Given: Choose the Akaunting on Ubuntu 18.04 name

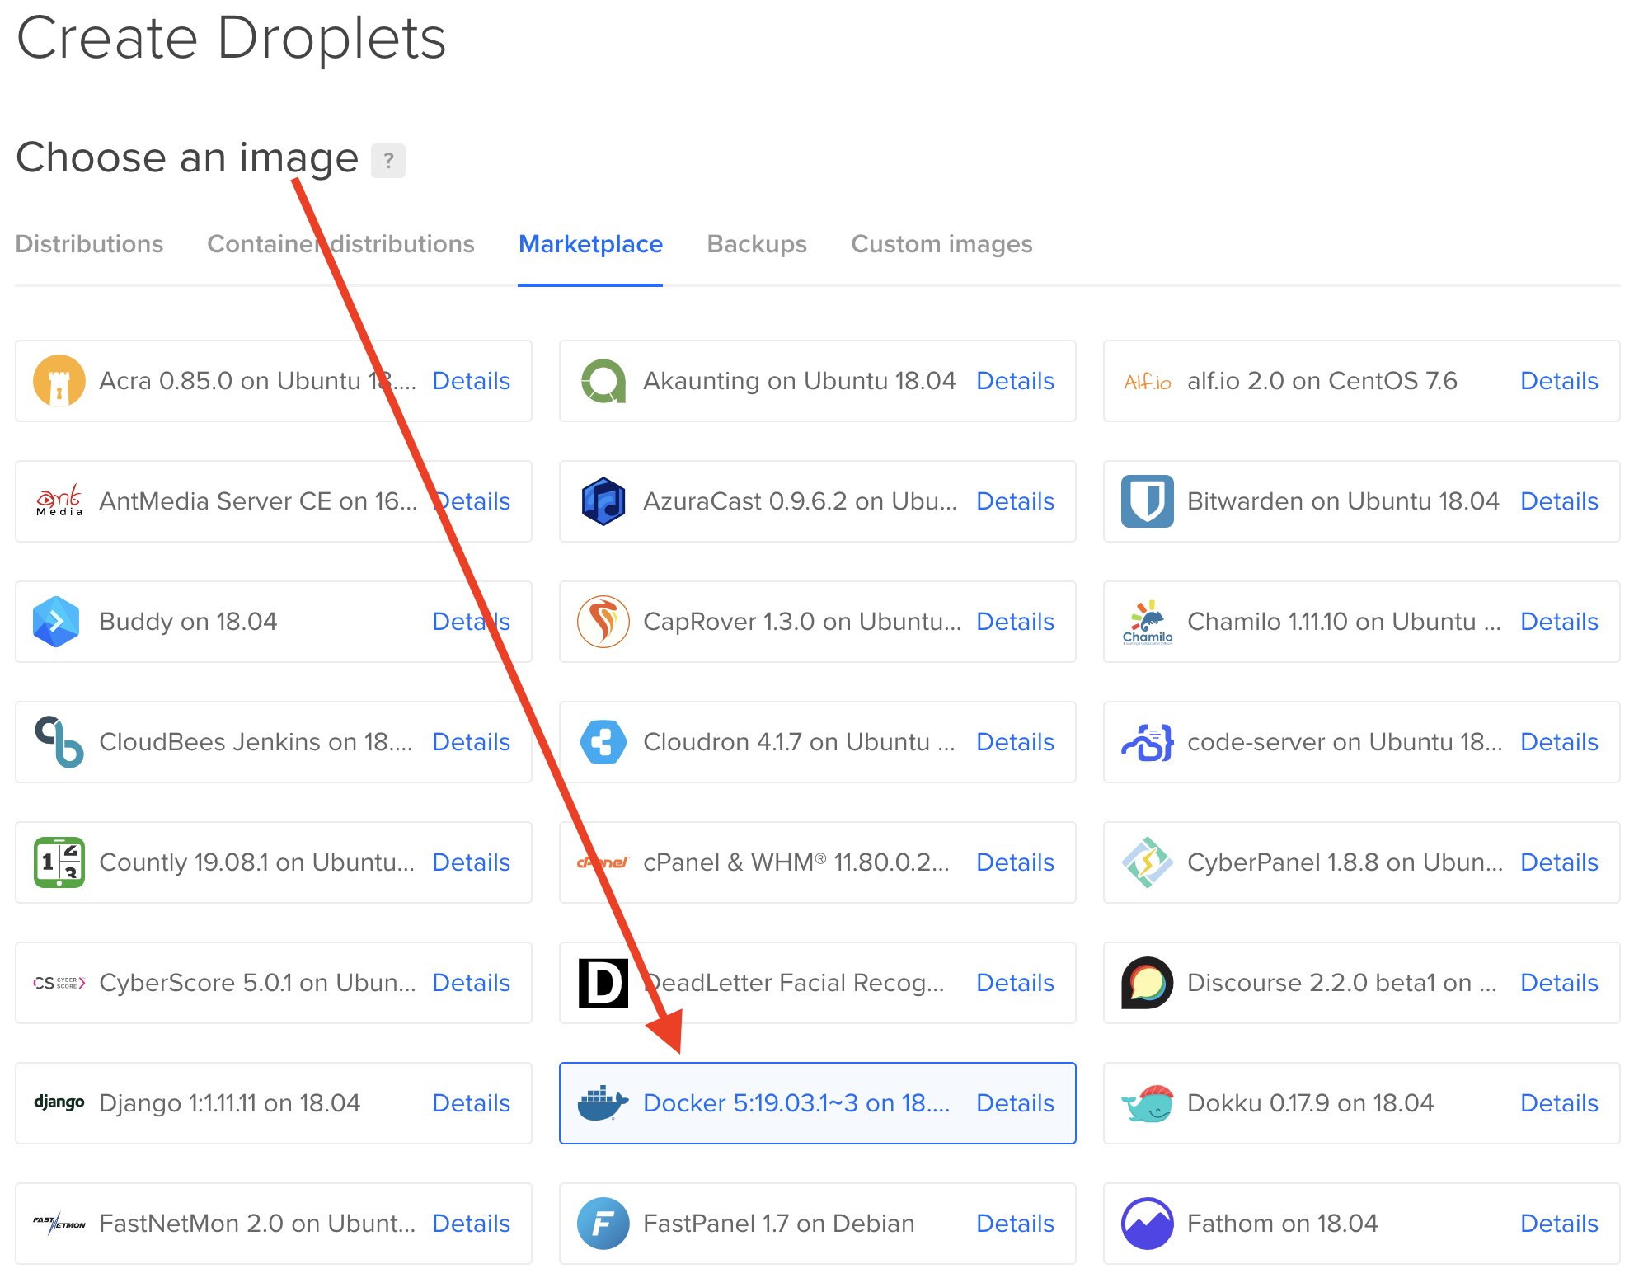Looking at the screenshot, I should 799,381.
